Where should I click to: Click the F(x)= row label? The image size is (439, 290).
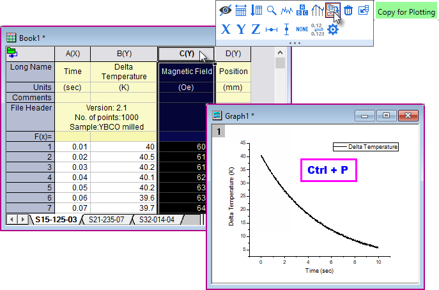click(31, 137)
